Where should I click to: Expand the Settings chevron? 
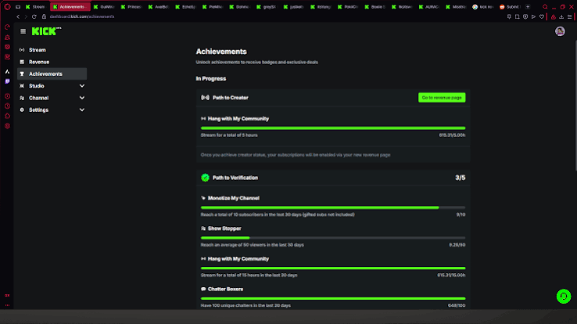point(81,110)
